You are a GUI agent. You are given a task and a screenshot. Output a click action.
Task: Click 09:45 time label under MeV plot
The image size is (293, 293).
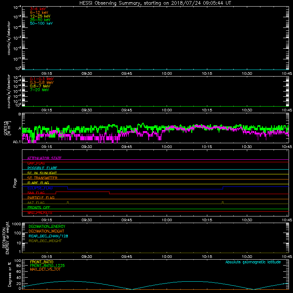tap(127, 110)
